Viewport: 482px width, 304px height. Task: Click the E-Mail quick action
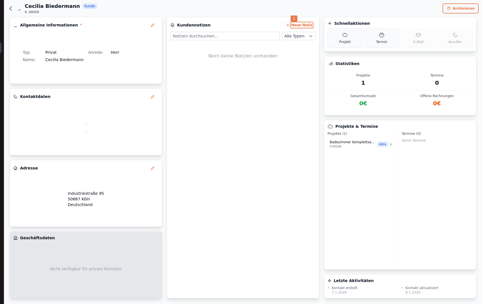(x=418, y=38)
